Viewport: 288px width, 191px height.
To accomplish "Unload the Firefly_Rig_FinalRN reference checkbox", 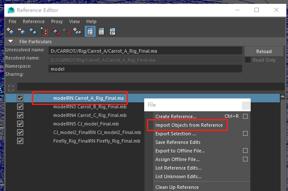I will tap(20, 141).
